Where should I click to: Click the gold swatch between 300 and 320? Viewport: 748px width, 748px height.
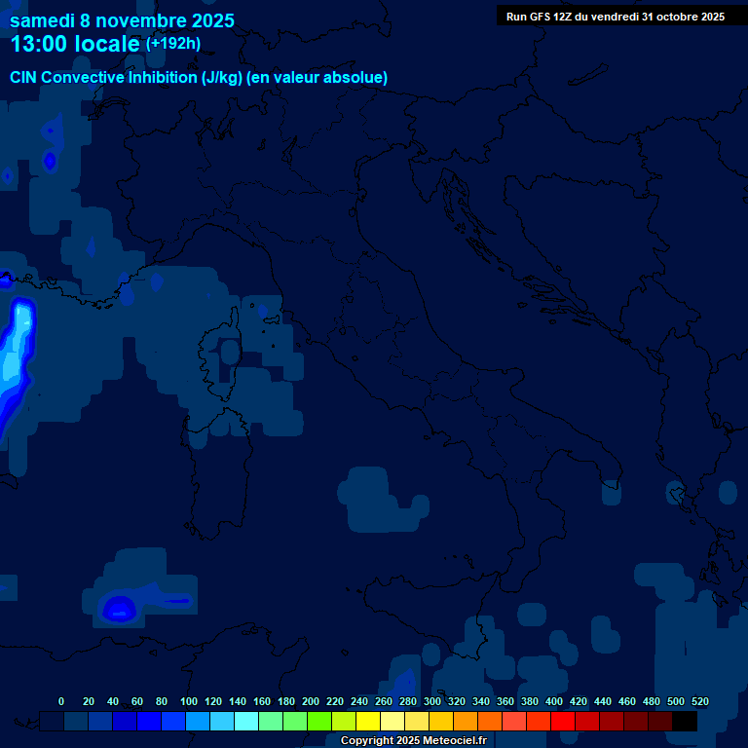click(441, 721)
